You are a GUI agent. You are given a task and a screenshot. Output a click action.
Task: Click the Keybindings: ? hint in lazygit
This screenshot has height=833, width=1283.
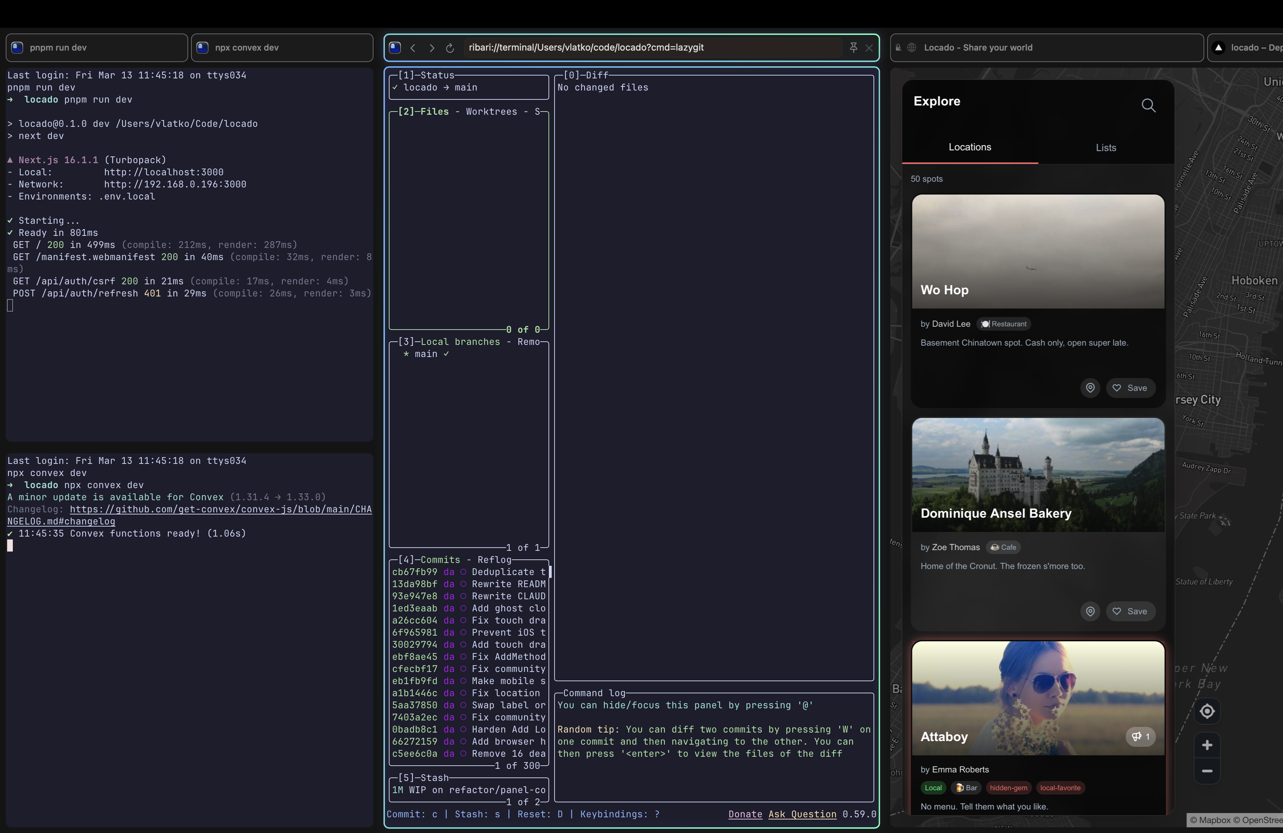pyautogui.click(x=620, y=814)
